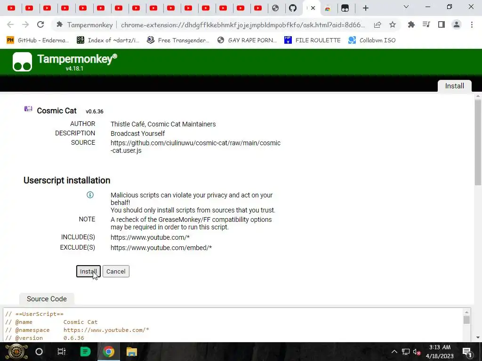Toggle the browser side panel icon
Screen dimensions: 482x361
pos(442,24)
